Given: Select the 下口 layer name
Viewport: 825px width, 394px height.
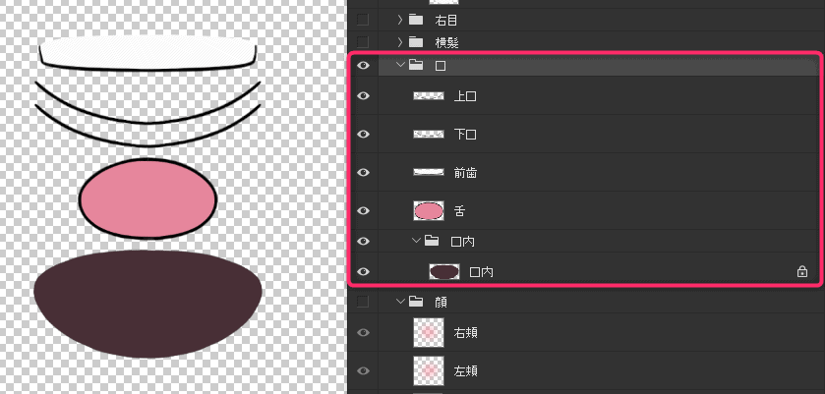Looking at the screenshot, I should pyautogui.click(x=465, y=134).
